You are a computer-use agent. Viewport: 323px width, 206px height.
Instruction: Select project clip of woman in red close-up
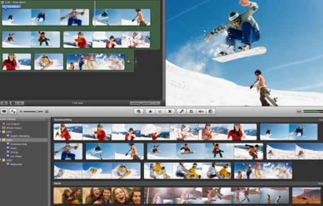17,62
